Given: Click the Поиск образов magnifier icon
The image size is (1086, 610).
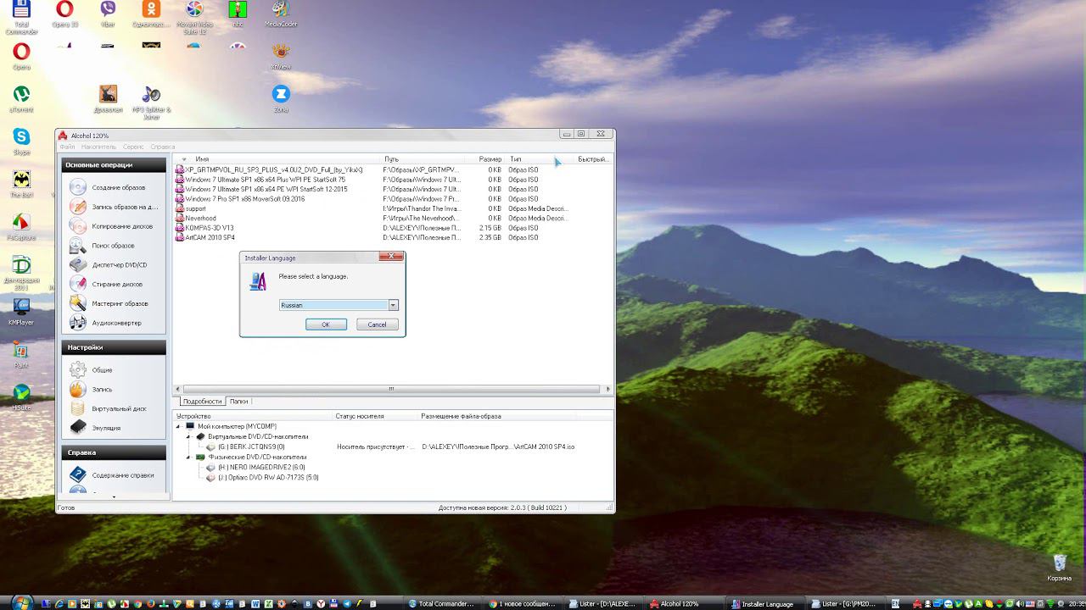Looking at the screenshot, I should point(78,246).
